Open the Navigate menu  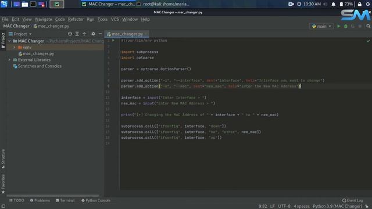coord(44,19)
